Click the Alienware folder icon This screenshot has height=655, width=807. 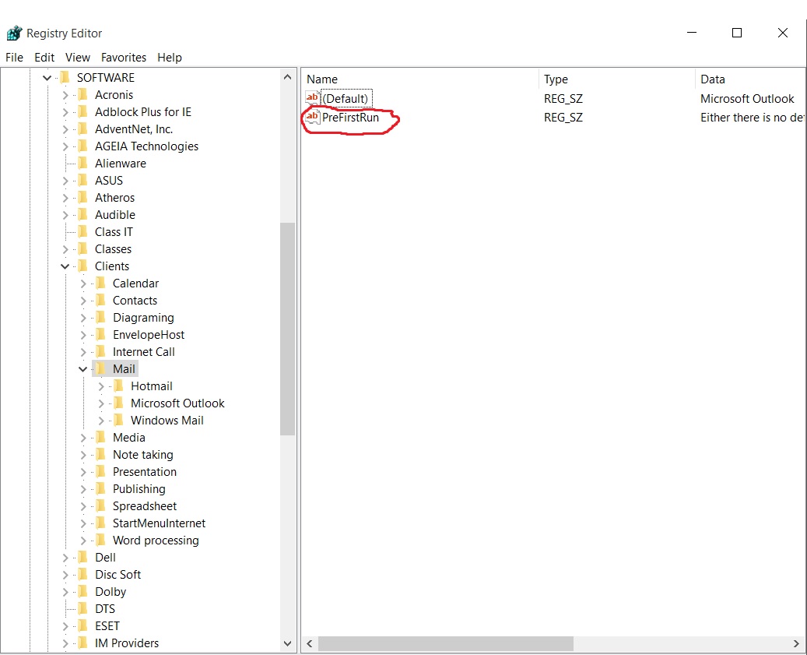click(82, 164)
